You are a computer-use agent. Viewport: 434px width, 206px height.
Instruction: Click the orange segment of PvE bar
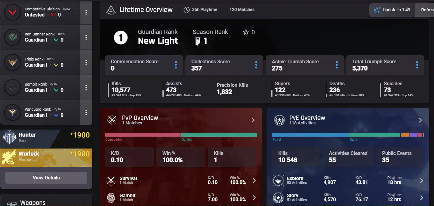(x=405, y=135)
